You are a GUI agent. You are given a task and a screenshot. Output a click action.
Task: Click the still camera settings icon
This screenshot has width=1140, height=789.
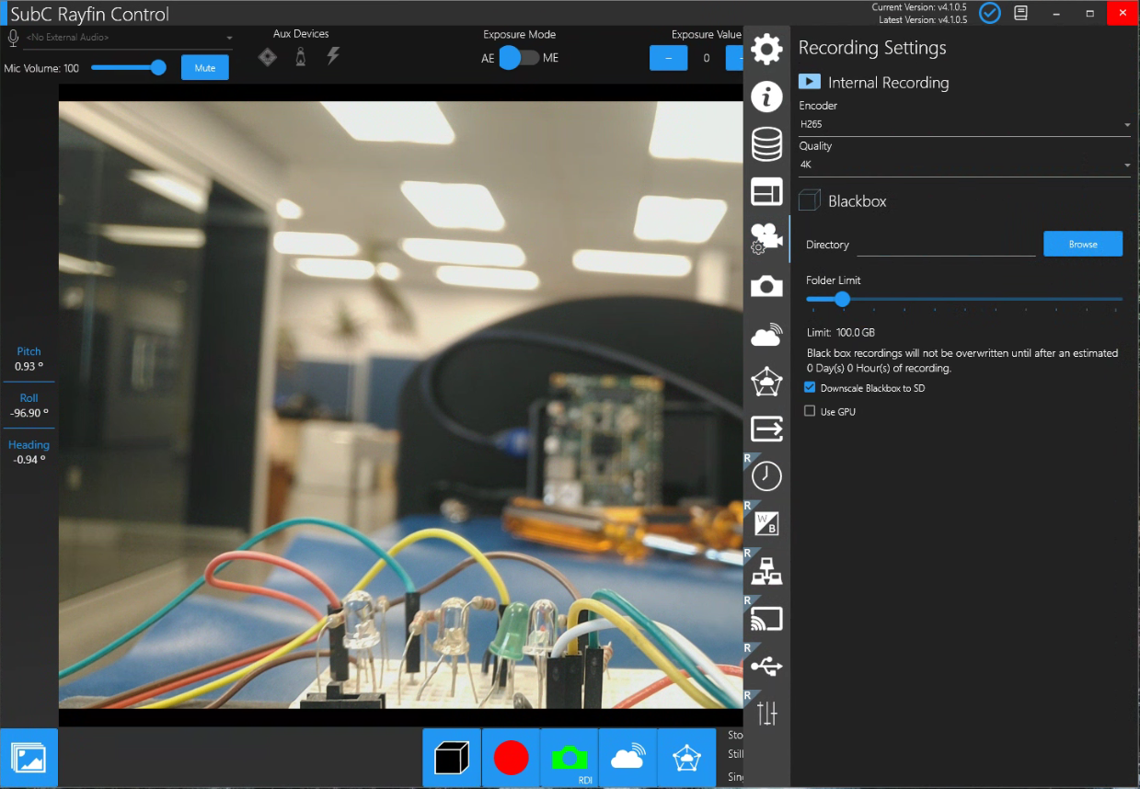click(x=766, y=287)
